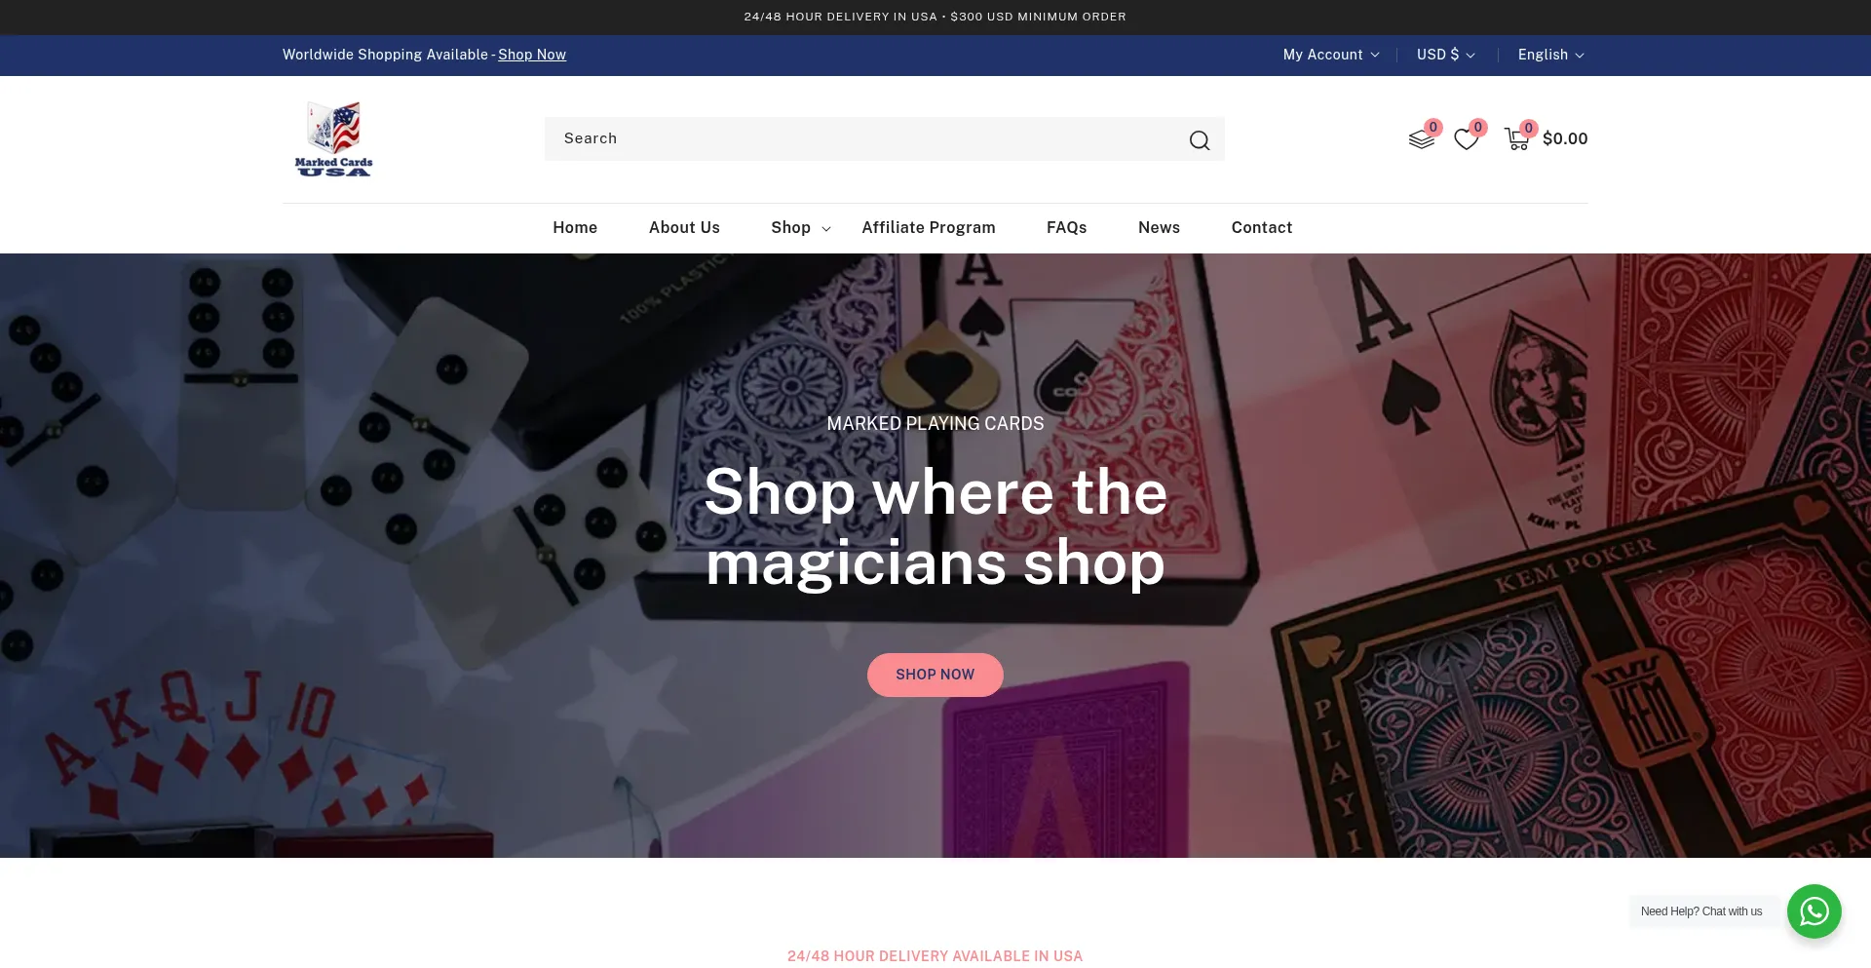
Task: Open the English language dropdown
Action: (1550, 55)
